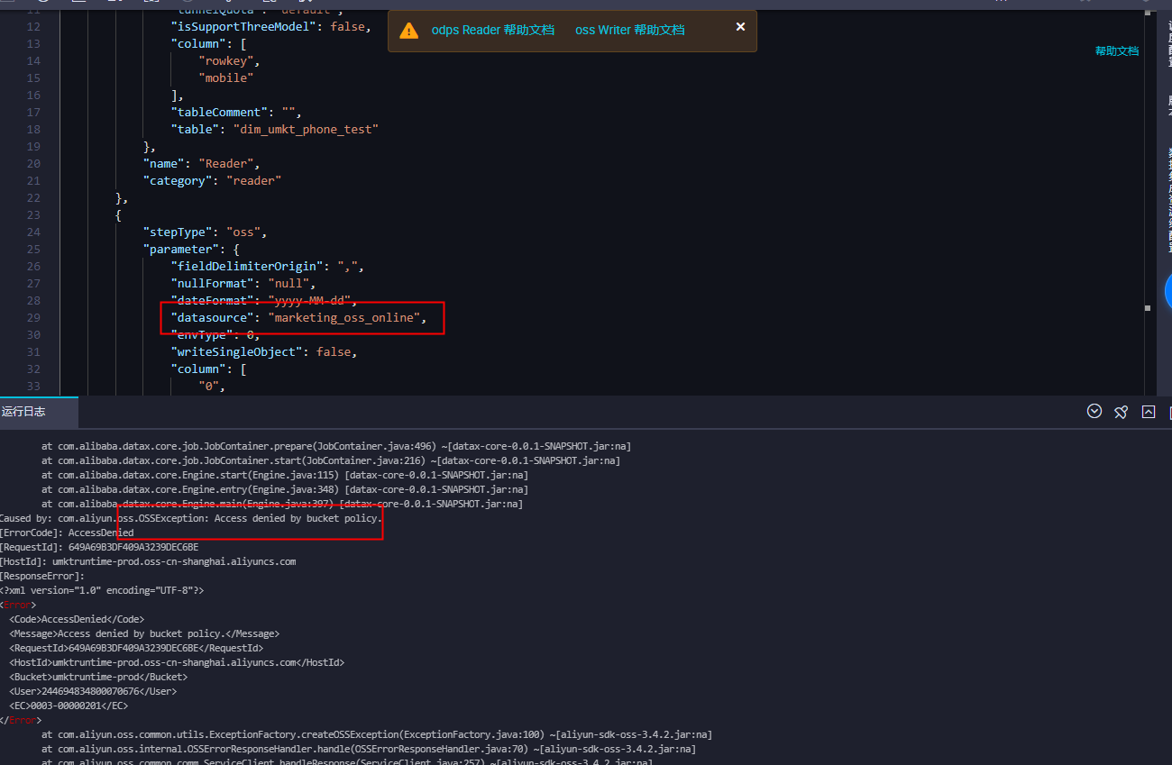Open the cyan 帮助文档 link at right

(1117, 51)
